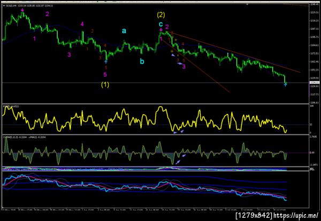
Task: Click the blue up arrow above the magenta 5
Action: pos(106,61)
